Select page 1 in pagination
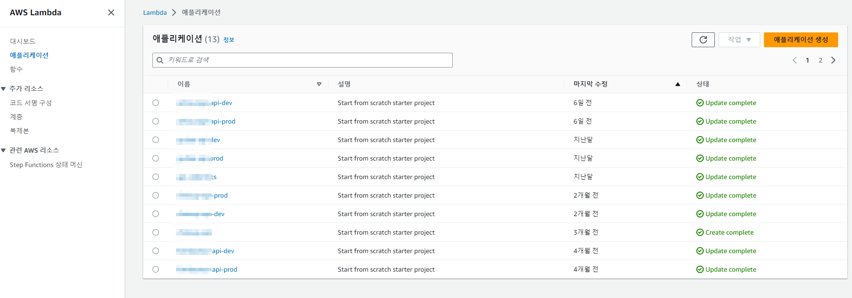Viewport: 852px width, 298px height. [x=808, y=60]
